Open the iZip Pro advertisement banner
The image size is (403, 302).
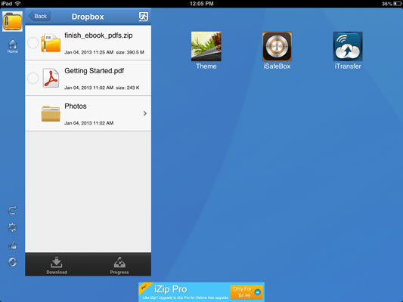click(201, 292)
